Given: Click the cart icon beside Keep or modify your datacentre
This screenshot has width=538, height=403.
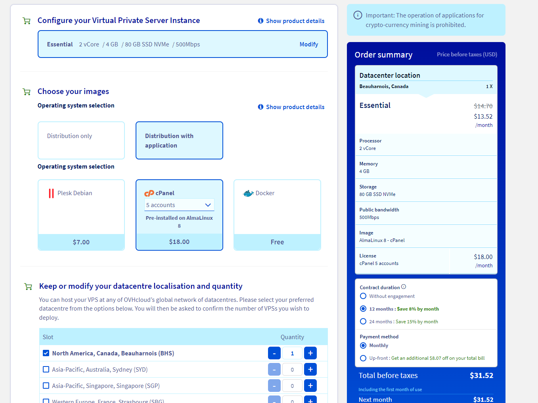Looking at the screenshot, I should pos(28,287).
